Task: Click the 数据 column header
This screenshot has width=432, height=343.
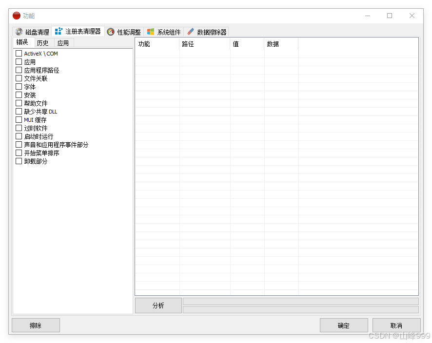Action: (281, 44)
